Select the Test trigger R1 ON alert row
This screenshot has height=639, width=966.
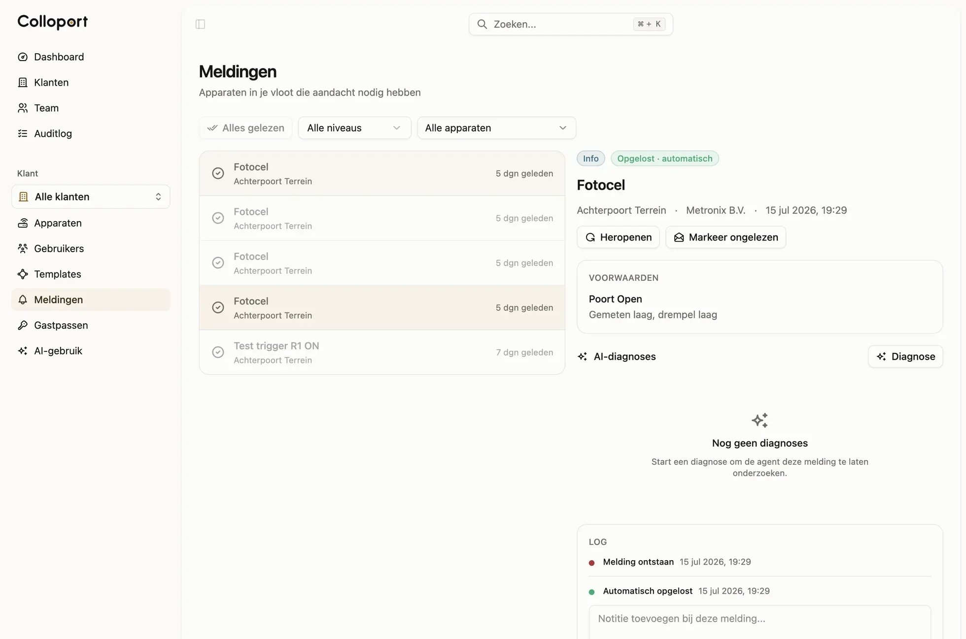click(x=382, y=353)
